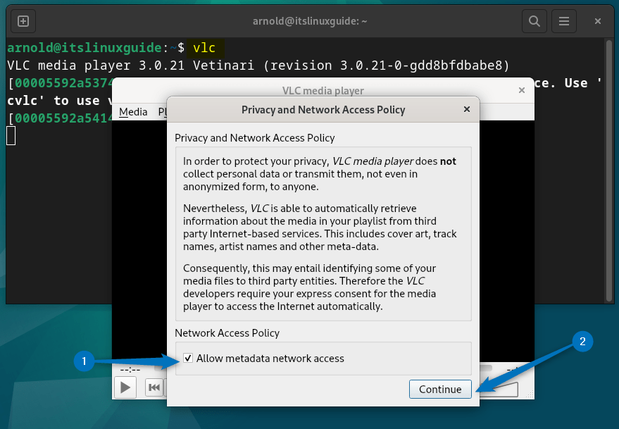Open the Media menu in VLC
The height and width of the screenshot is (429, 619).
[x=133, y=111]
